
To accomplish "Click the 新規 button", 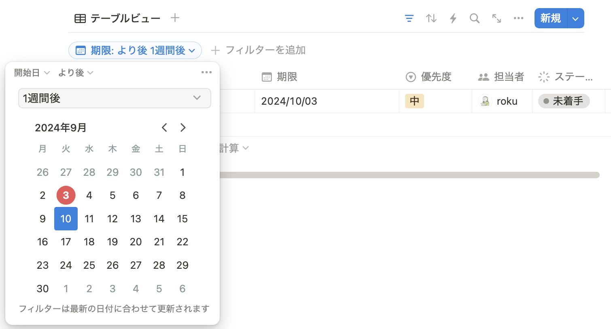I will (x=550, y=18).
